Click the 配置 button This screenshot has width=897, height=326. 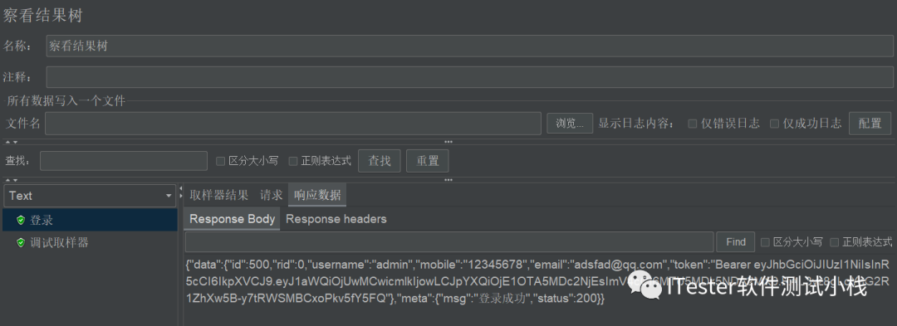[870, 124]
